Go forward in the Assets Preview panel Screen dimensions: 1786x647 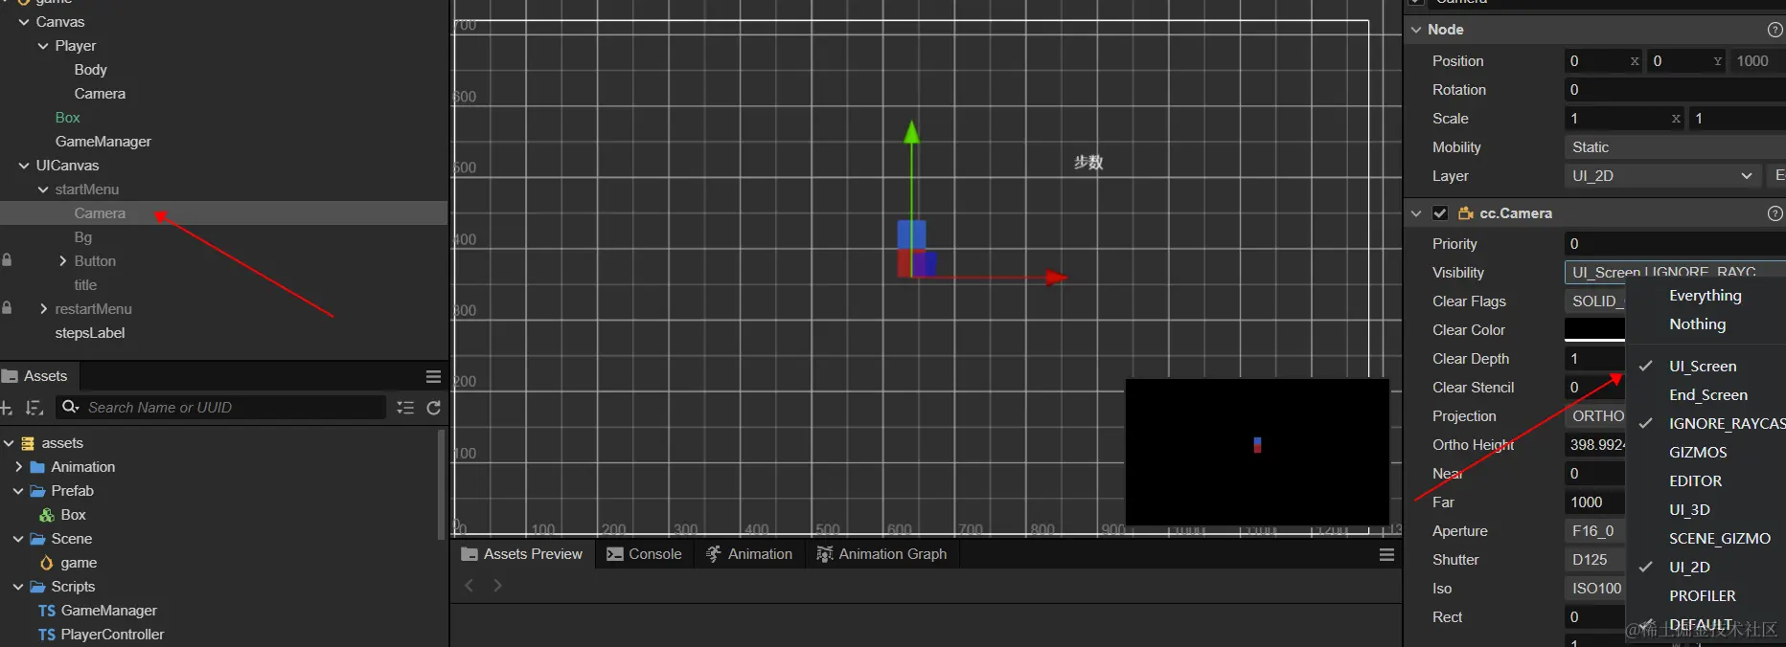click(497, 585)
